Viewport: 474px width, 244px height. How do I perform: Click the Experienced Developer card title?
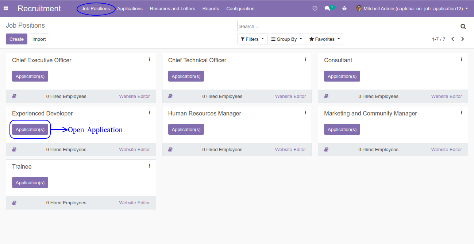click(42, 114)
